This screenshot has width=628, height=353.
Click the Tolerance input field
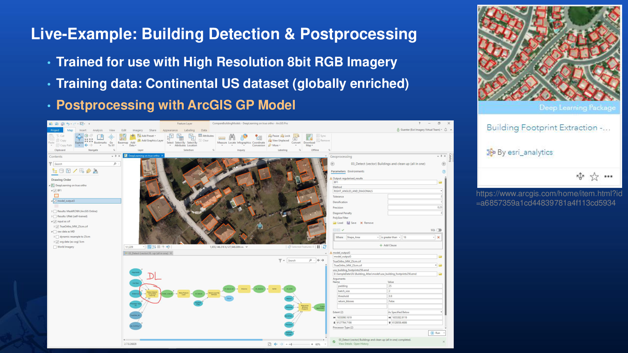[415, 197]
